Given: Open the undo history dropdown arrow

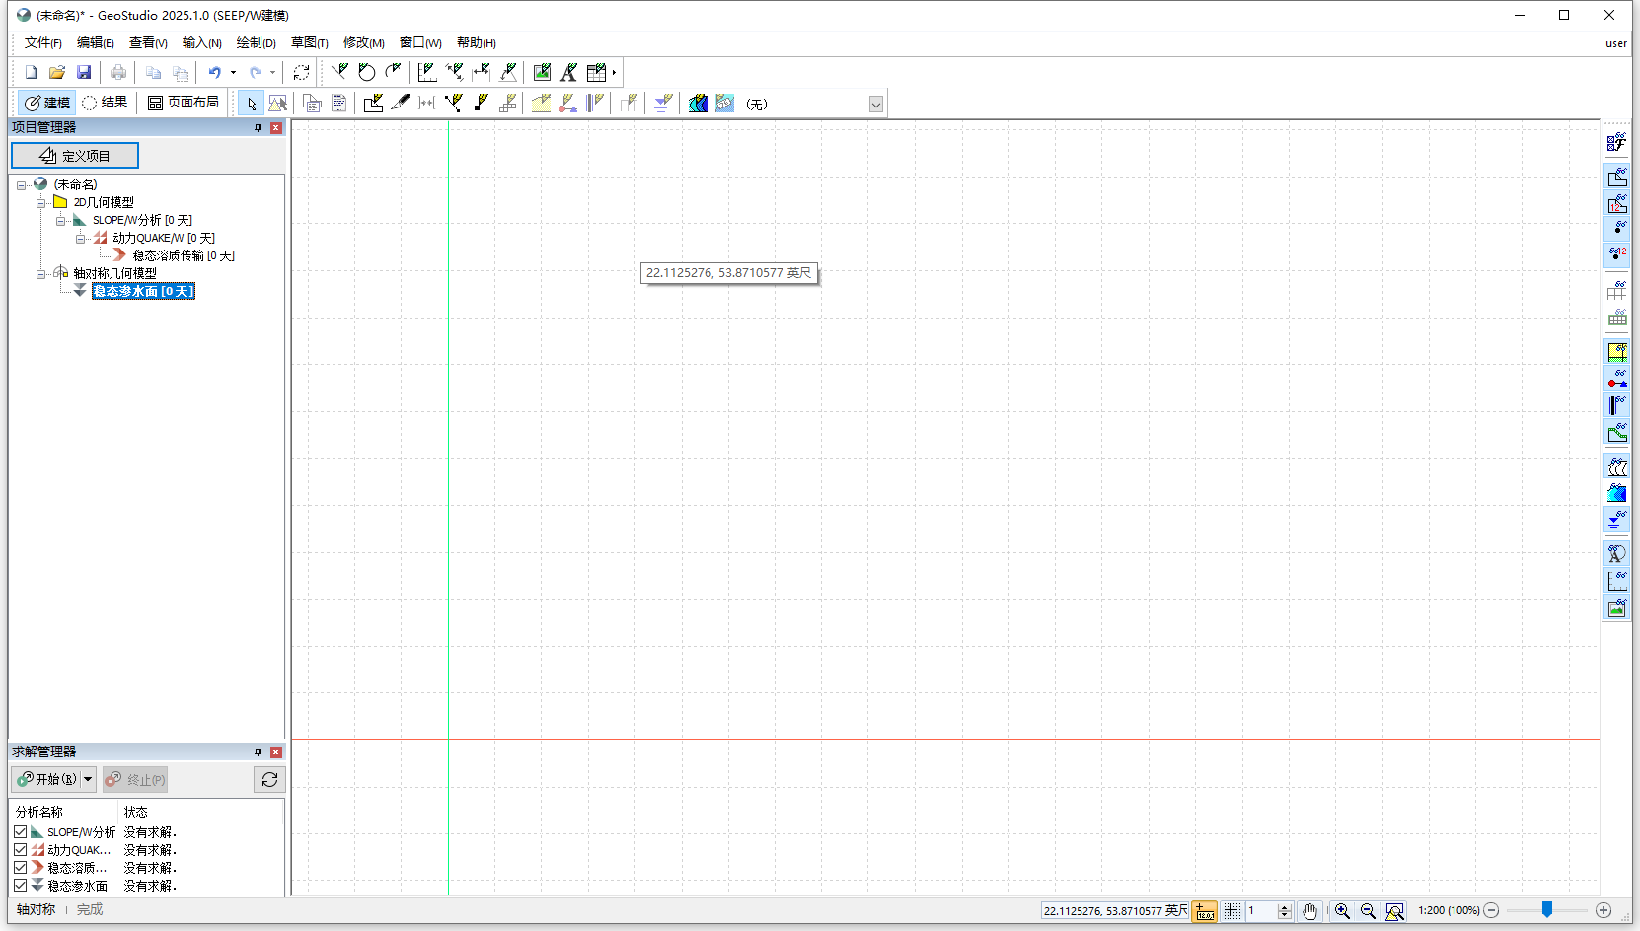Looking at the screenshot, I should click(x=233, y=72).
